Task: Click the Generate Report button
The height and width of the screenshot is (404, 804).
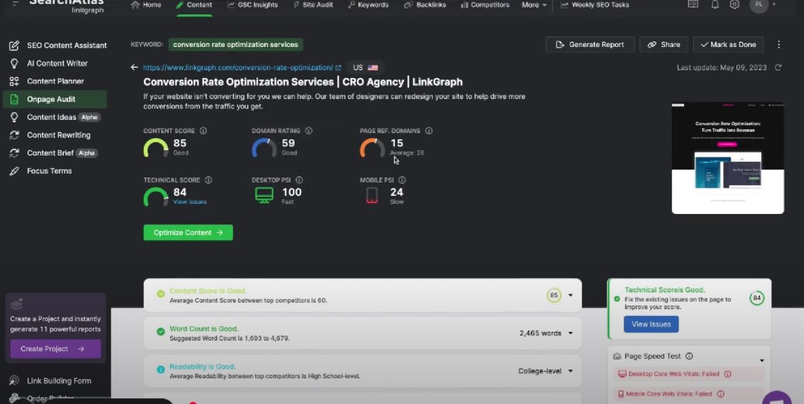Action: [x=590, y=45]
